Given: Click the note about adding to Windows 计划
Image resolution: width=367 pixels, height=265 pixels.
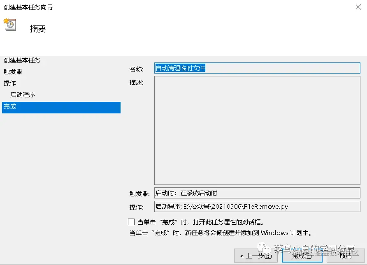Looking at the screenshot, I should tap(221, 233).
